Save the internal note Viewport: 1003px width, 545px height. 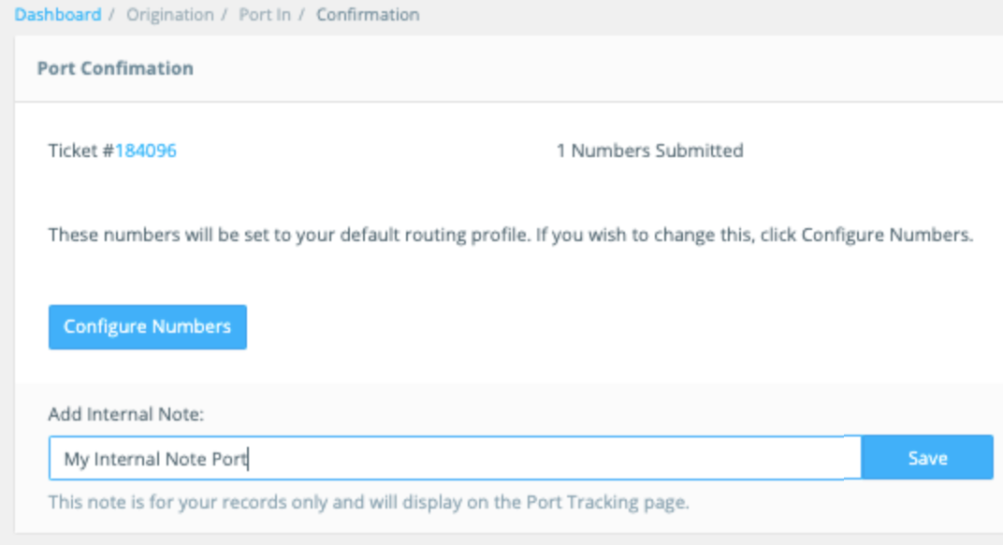927,458
